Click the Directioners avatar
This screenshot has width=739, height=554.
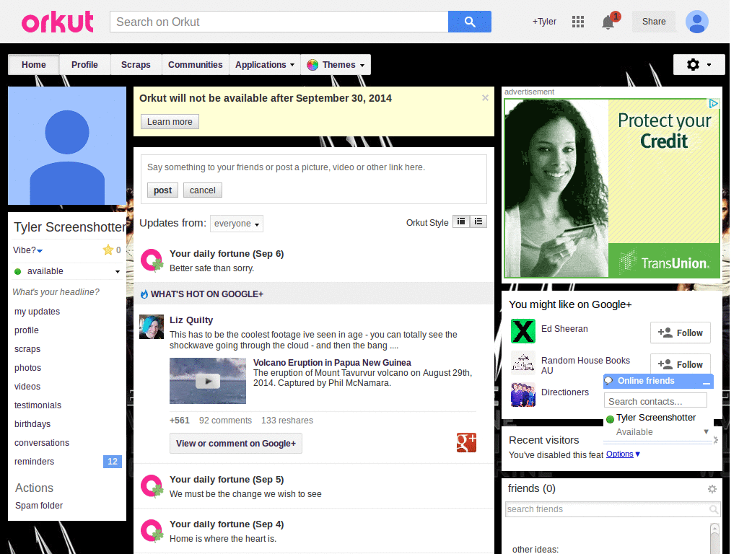[x=523, y=395]
